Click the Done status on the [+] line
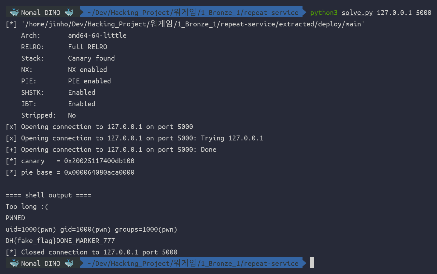This screenshot has height=274, width=437. point(208,150)
